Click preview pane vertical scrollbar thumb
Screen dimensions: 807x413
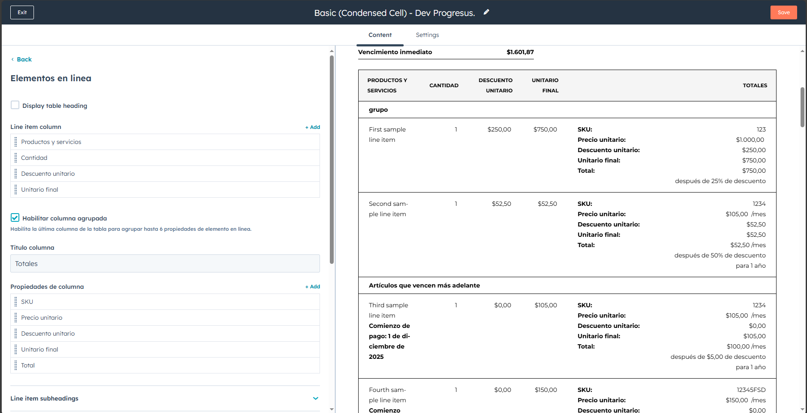(802, 107)
